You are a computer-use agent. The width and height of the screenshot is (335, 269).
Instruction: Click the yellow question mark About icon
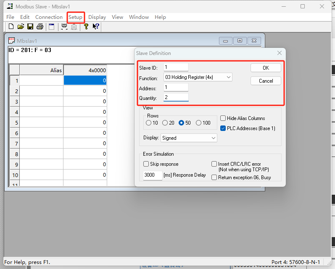click(86, 26)
